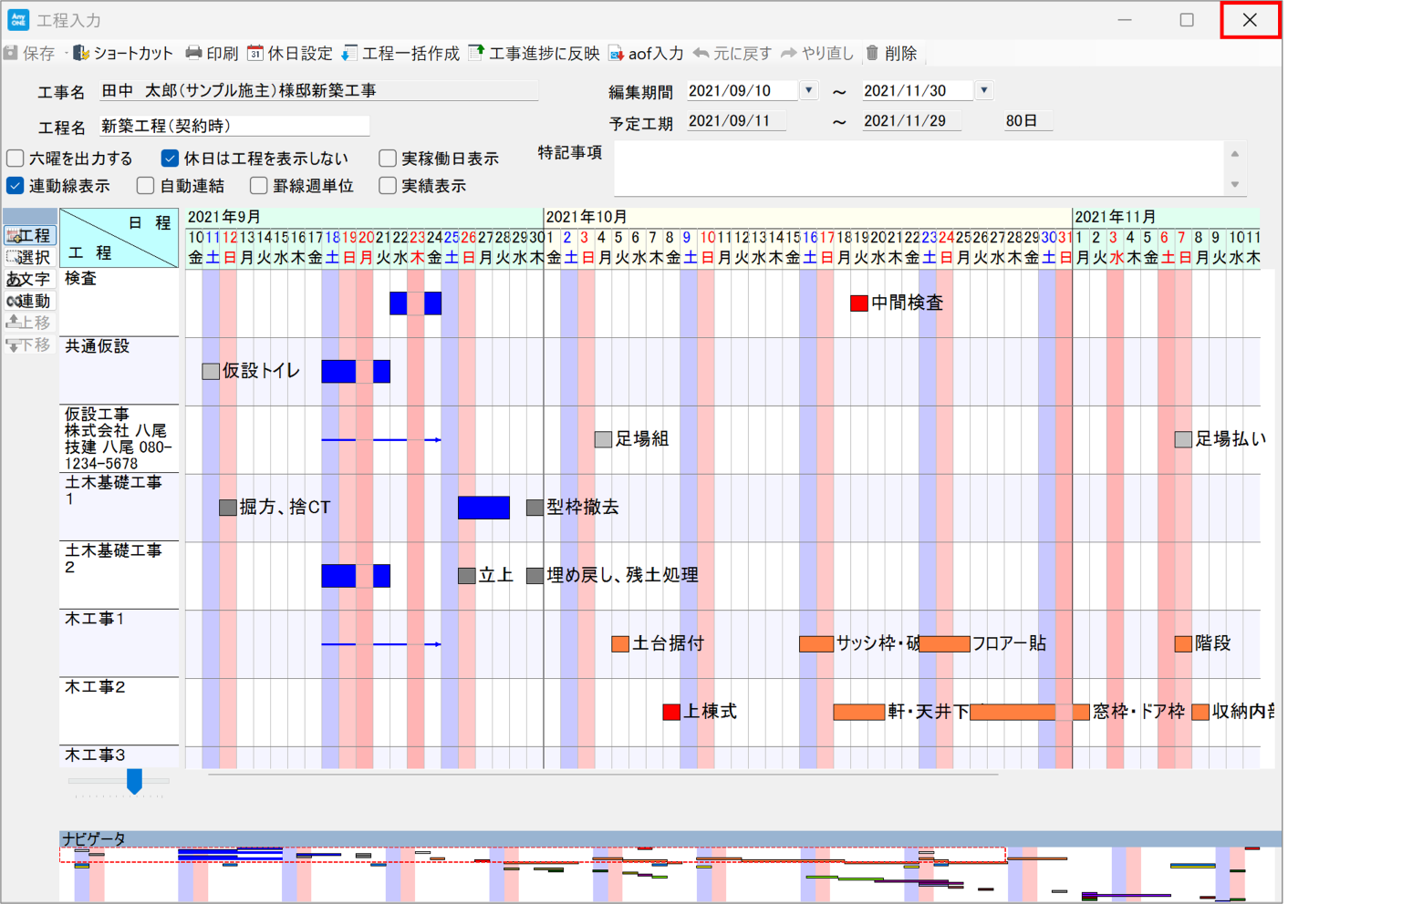Open the ショートカット shortcut tool
Screen dimensions: 1423x904
122,53
